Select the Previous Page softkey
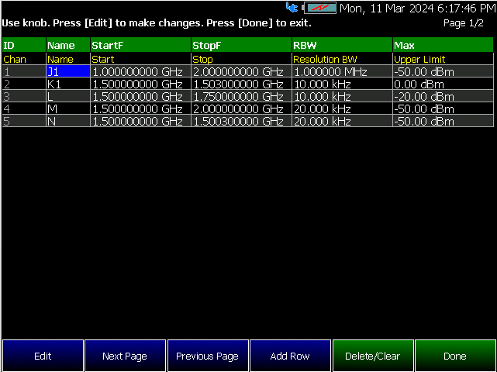Image resolution: width=497 pixels, height=372 pixels. 208,356
